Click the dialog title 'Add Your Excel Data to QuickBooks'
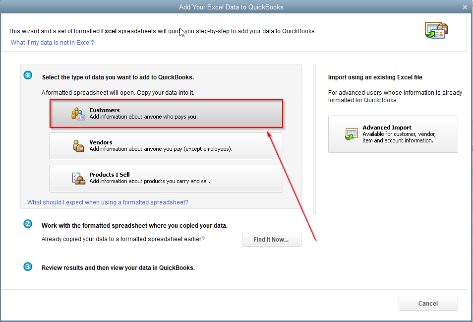Viewport: 473px width, 322px height. (231, 7)
